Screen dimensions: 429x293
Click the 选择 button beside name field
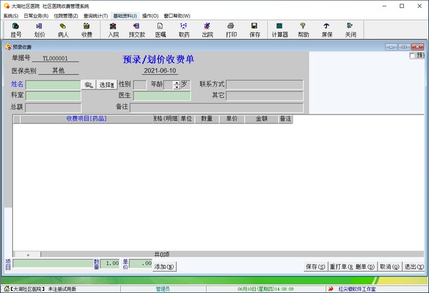[107, 85]
